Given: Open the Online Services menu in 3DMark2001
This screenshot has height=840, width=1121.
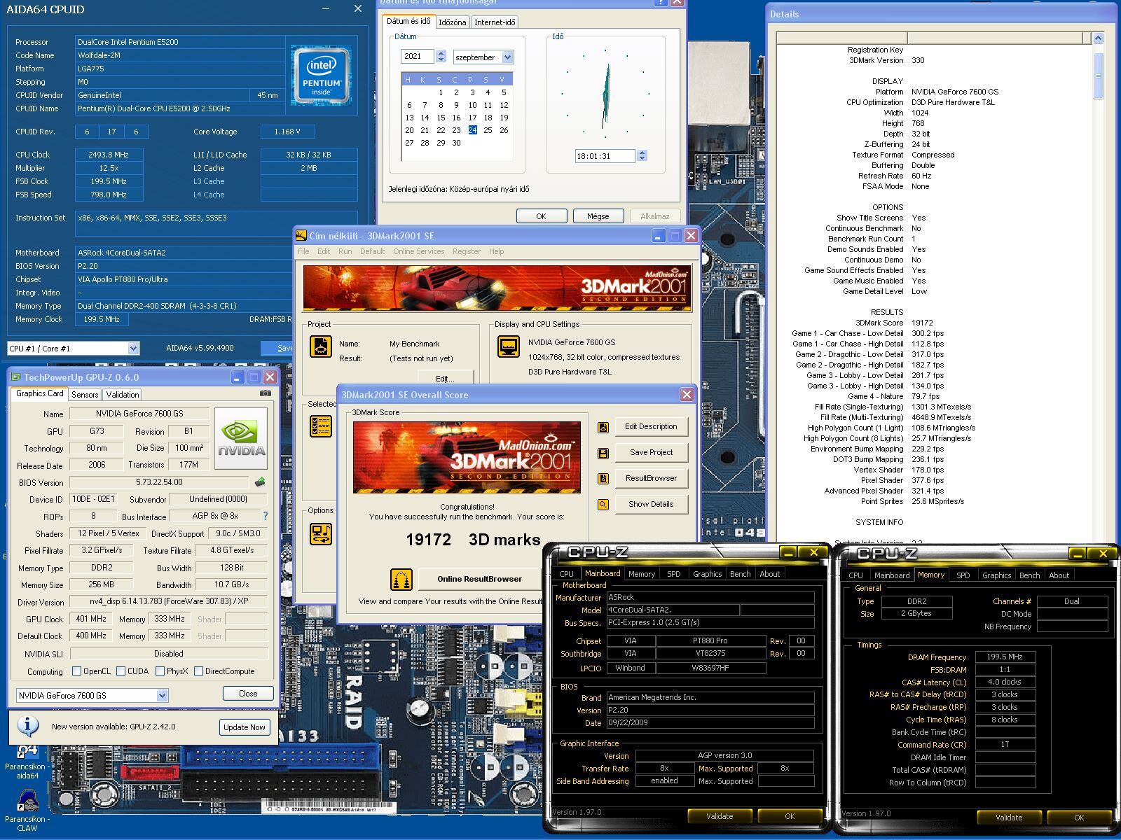Looking at the screenshot, I should coord(418,251).
